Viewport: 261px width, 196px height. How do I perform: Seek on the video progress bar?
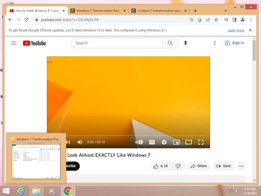(x=137, y=136)
